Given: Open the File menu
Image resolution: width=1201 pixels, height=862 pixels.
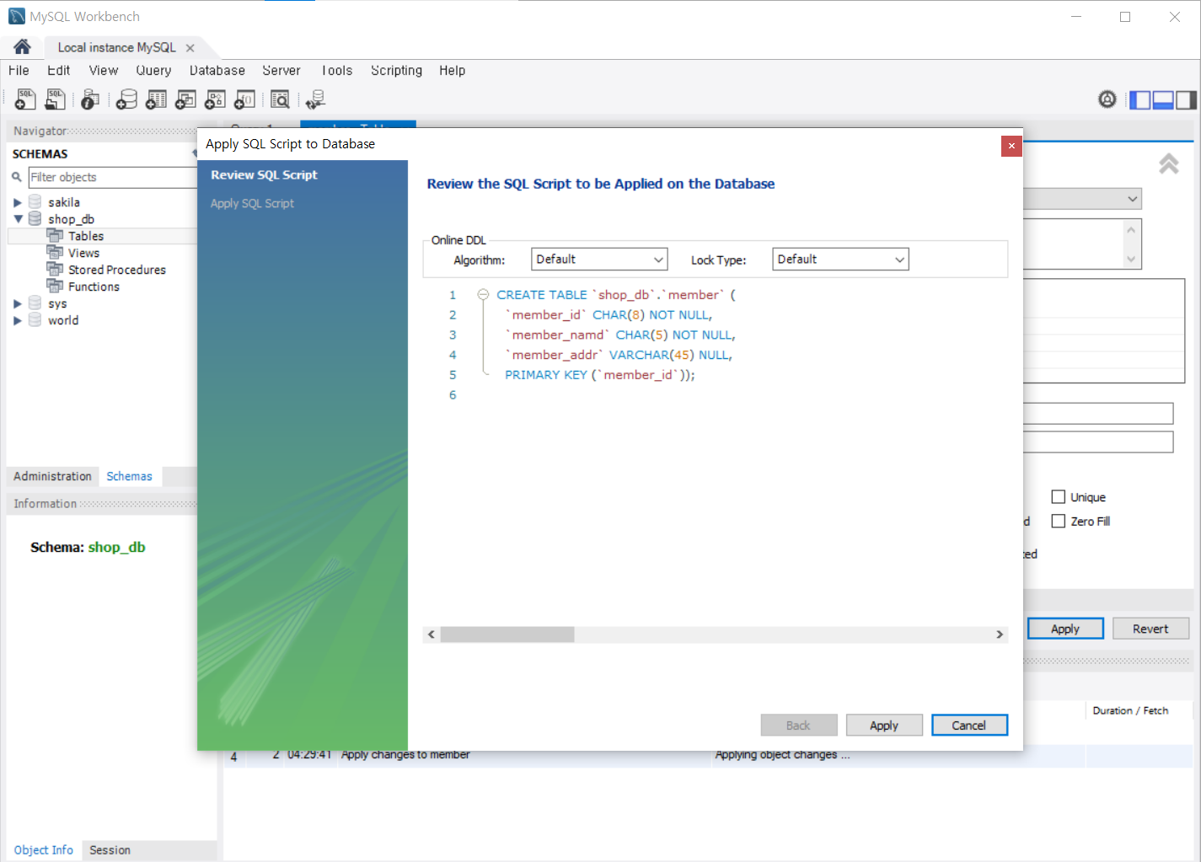Looking at the screenshot, I should click(x=19, y=71).
